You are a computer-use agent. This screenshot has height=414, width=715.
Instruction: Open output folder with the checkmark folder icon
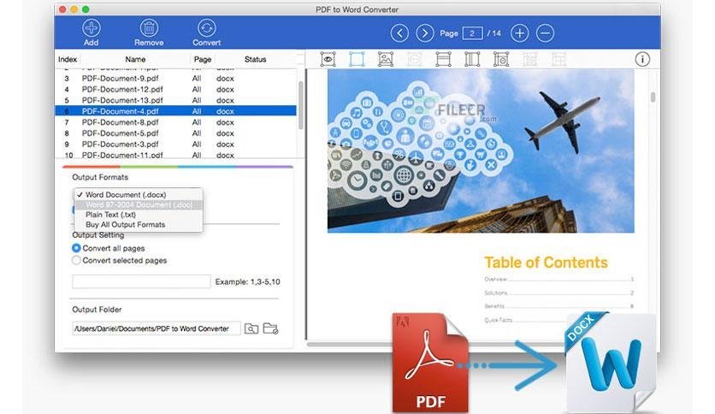coord(270,328)
